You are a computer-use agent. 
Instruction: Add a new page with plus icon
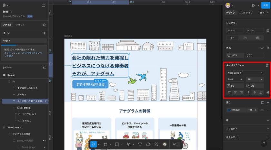44,33
